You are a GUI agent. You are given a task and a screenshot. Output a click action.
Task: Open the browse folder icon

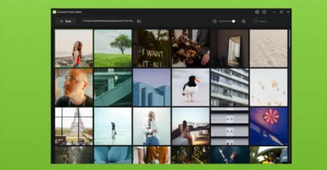point(139,21)
